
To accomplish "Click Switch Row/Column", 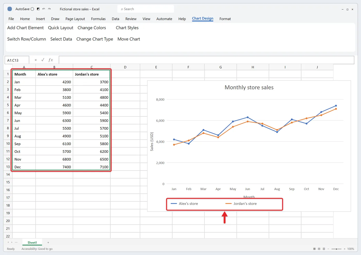I will point(27,39).
